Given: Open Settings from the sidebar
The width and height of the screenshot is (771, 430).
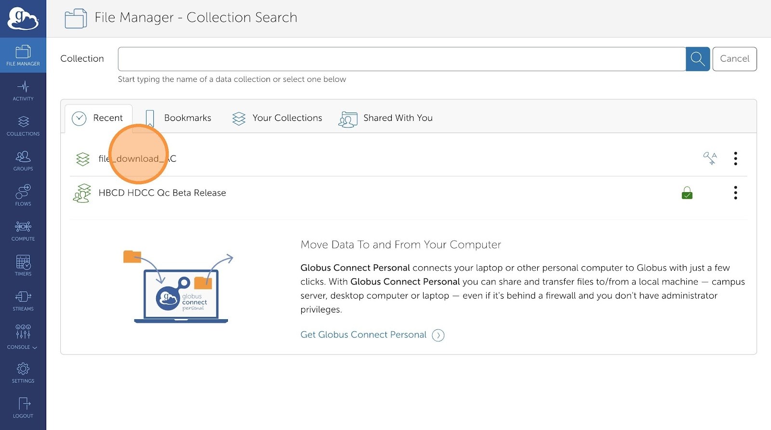Looking at the screenshot, I should tap(23, 373).
